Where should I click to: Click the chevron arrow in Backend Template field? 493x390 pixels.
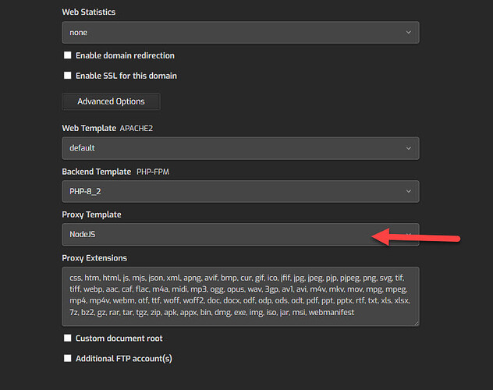408,192
